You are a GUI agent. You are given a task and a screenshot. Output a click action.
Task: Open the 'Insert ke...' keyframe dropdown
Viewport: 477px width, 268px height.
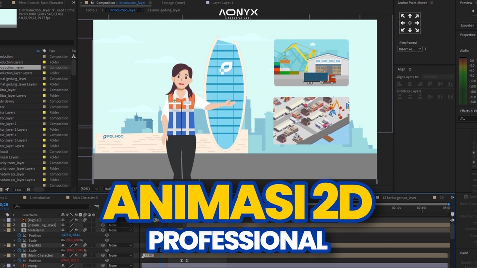pyautogui.click(x=410, y=49)
